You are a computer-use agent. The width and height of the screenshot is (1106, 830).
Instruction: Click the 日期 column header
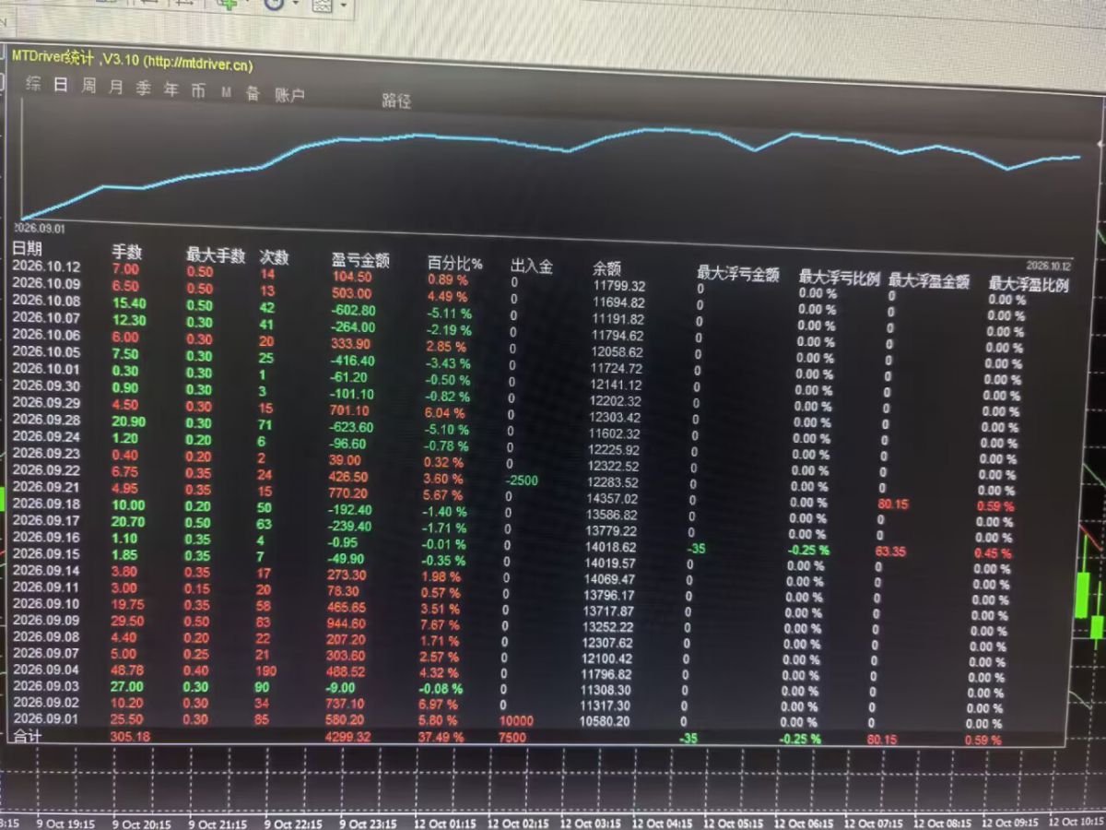click(x=27, y=248)
